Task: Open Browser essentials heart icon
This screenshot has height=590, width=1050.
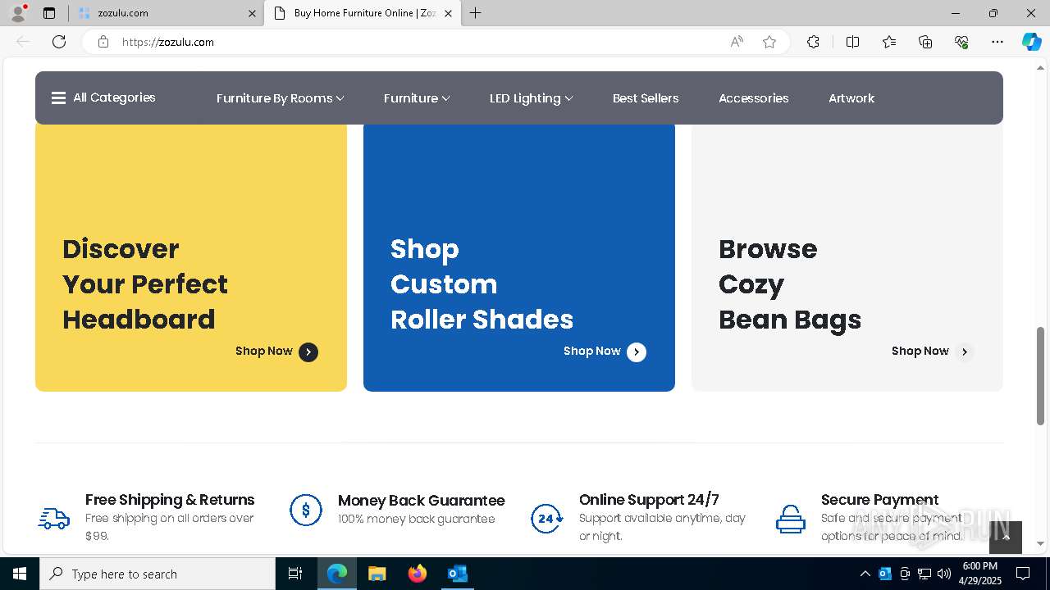Action: pos(961,42)
